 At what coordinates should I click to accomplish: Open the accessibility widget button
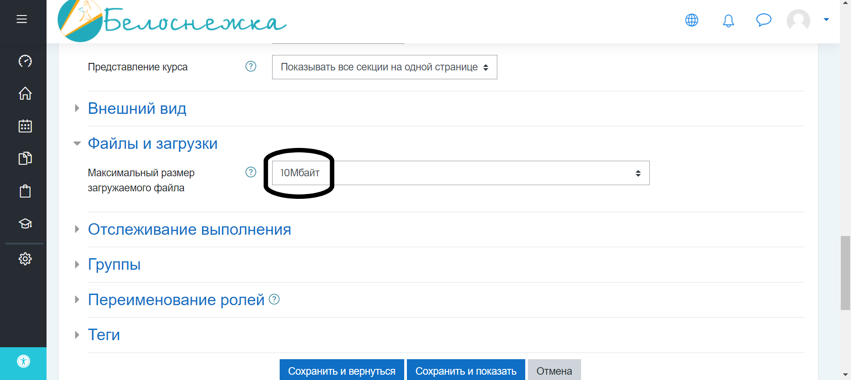[x=23, y=361]
